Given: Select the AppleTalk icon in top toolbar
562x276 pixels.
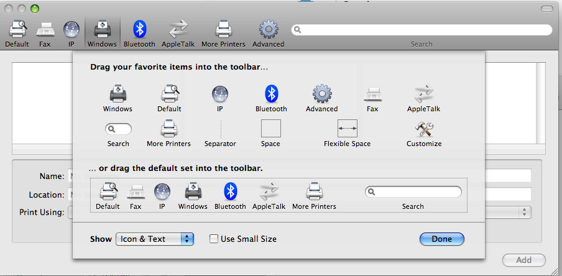Looking at the screenshot, I should 178,29.
